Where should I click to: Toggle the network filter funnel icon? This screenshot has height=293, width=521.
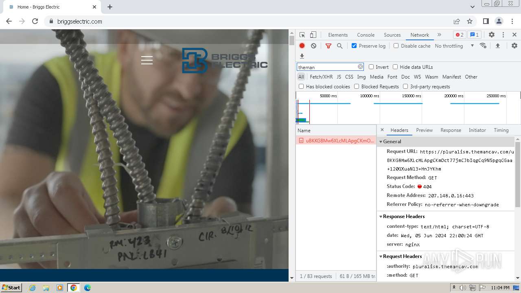(x=328, y=46)
